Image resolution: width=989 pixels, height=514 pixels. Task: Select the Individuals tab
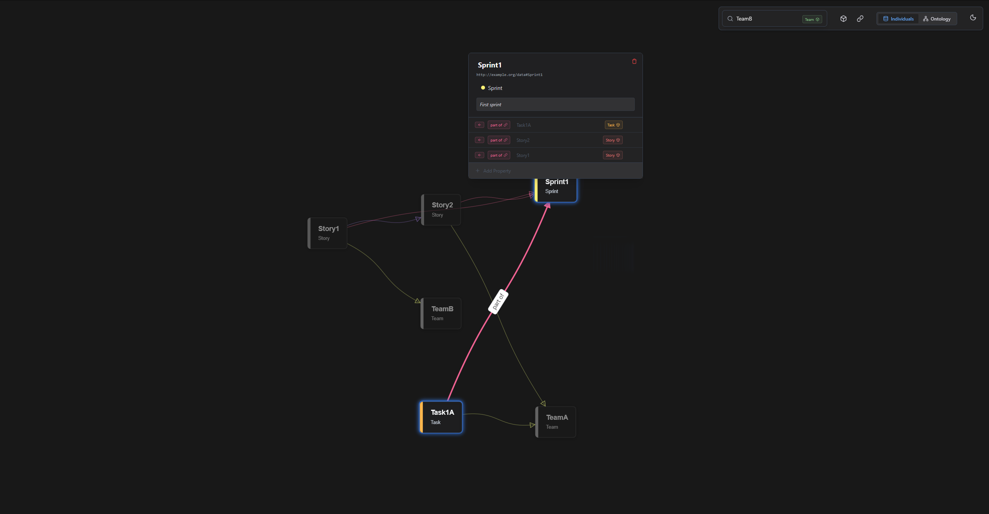click(x=898, y=19)
